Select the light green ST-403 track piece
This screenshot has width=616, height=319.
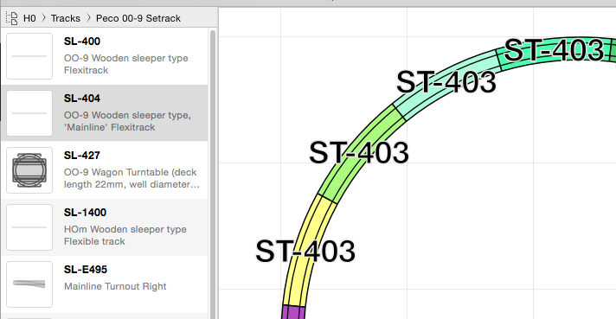click(361, 154)
